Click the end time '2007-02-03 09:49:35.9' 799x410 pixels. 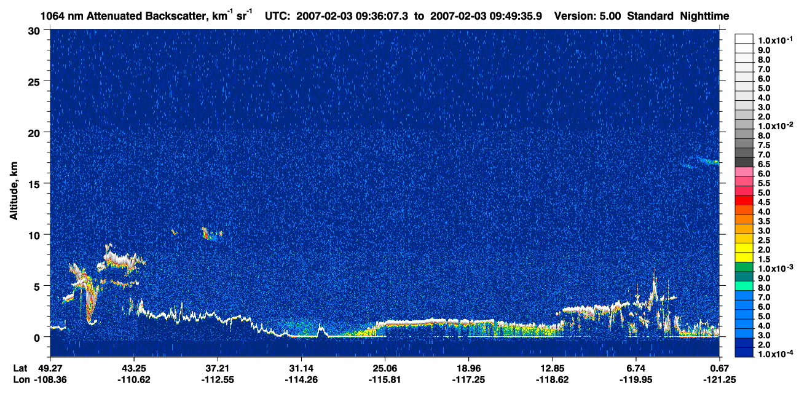[x=486, y=16]
